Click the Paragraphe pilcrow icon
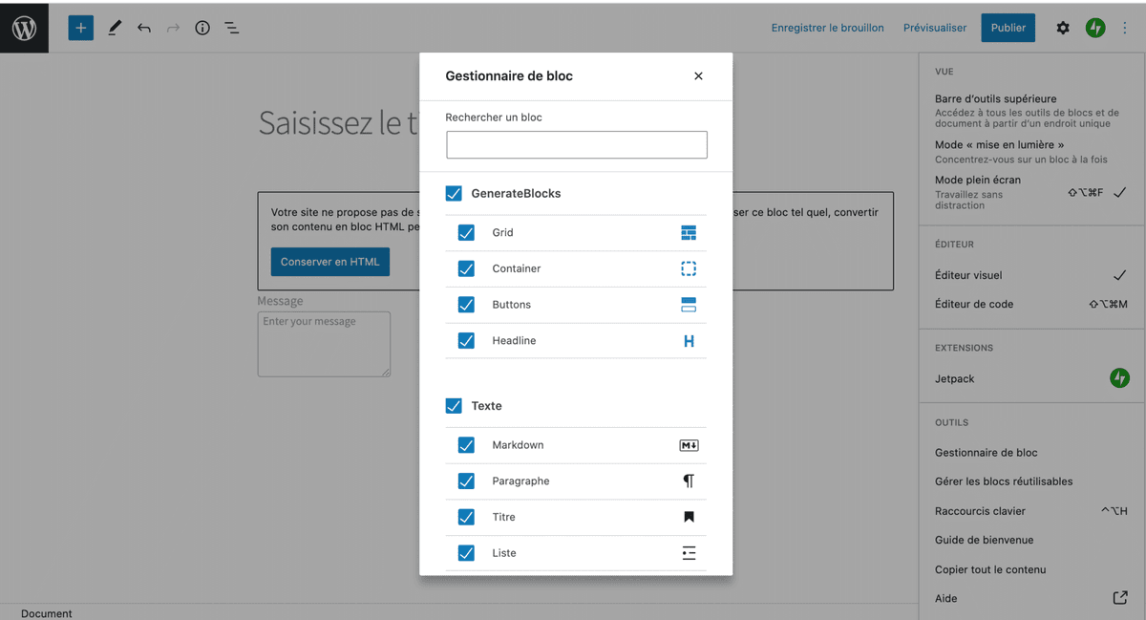The image size is (1146, 620). 689,481
